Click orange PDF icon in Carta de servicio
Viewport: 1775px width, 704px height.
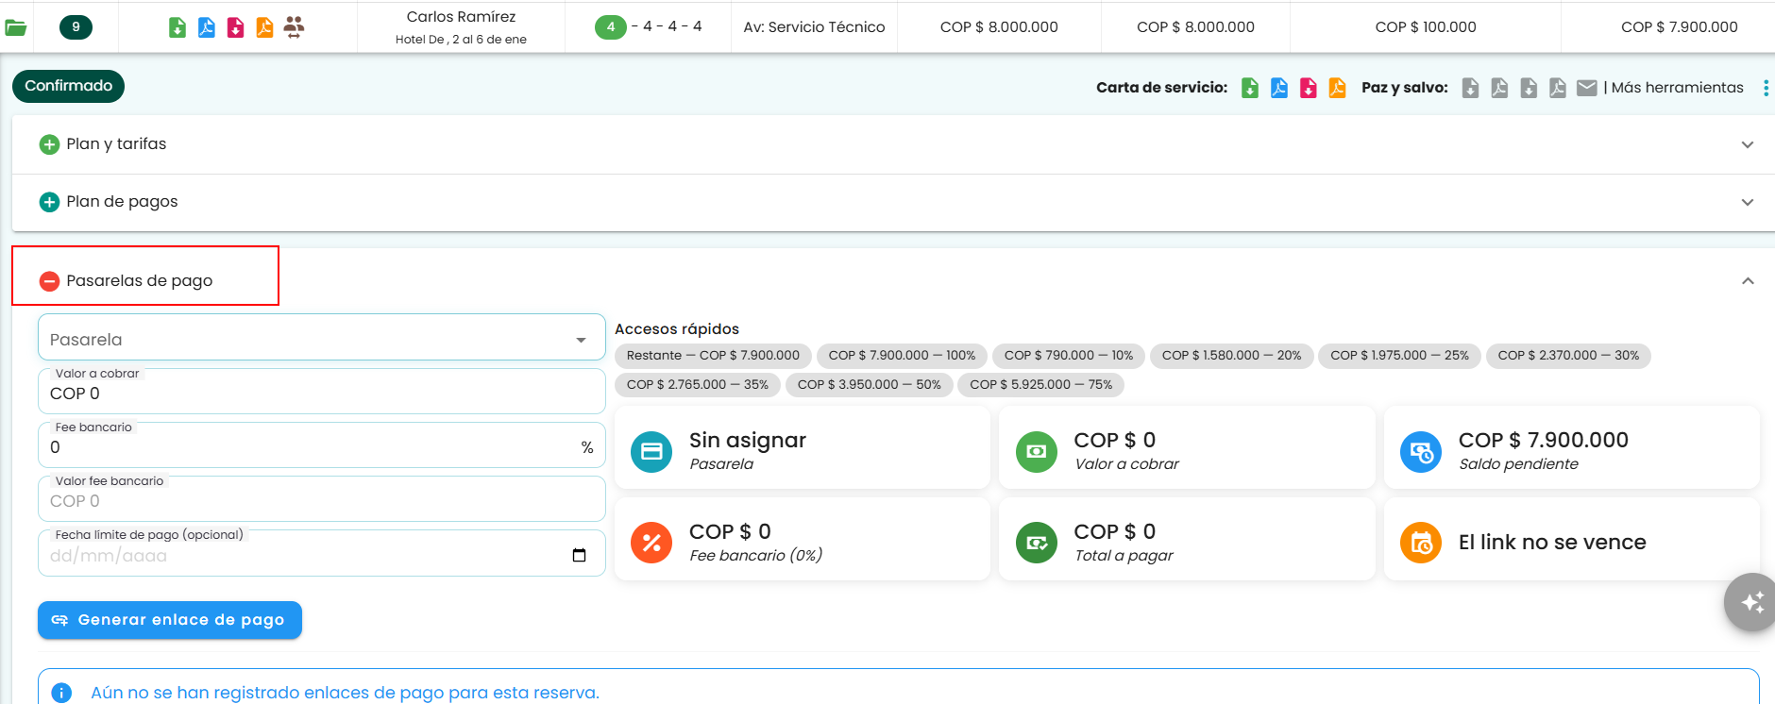[1338, 88]
